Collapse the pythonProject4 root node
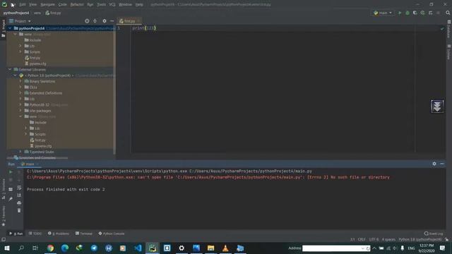Viewport: 452px width, 254px height. [x=10, y=28]
